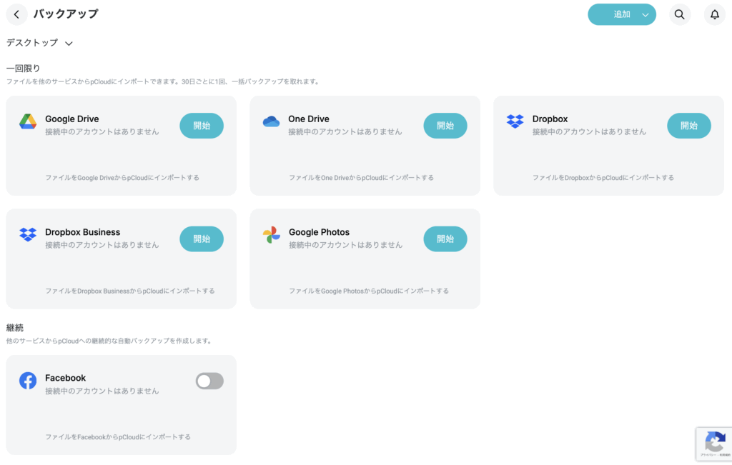Image resolution: width=732 pixels, height=465 pixels.
Task: Enable the Facebook backup toggle
Action: pyautogui.click(x=209, y=381)
